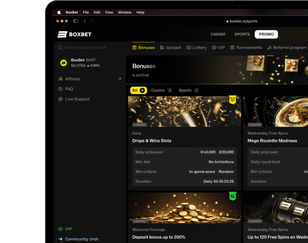
Task: Open the Welcome Package coins image
Action: pos(185,208)
